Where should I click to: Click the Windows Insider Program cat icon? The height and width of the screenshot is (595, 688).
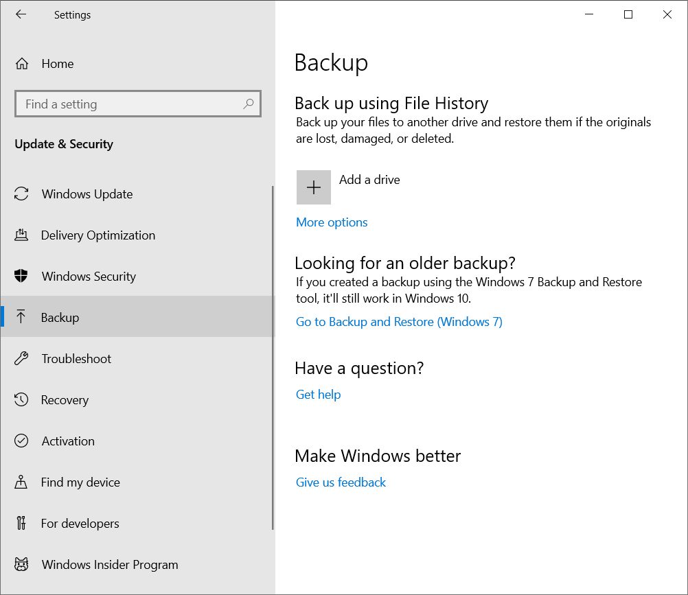click(x=21, y=564)
